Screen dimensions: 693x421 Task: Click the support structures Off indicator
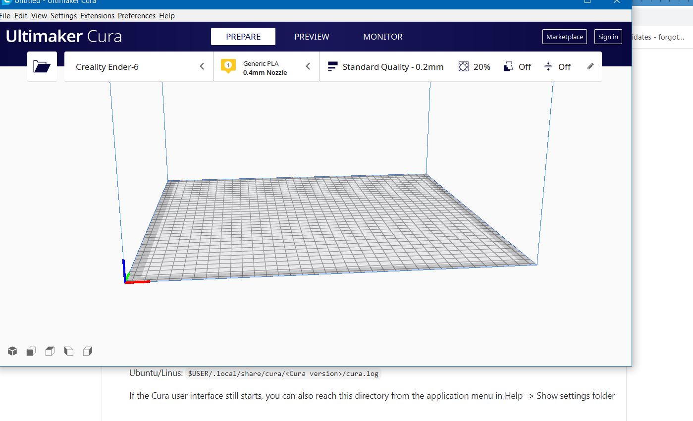click(x=517, y=66)
